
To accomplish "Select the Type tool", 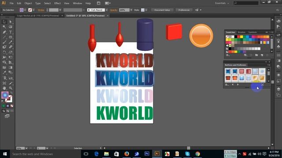I will tap(11, 32).
